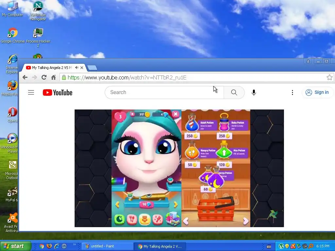The image size is (335, 251).
Task: Open the Opera desktop shortcut
Action: click(12, 115)
